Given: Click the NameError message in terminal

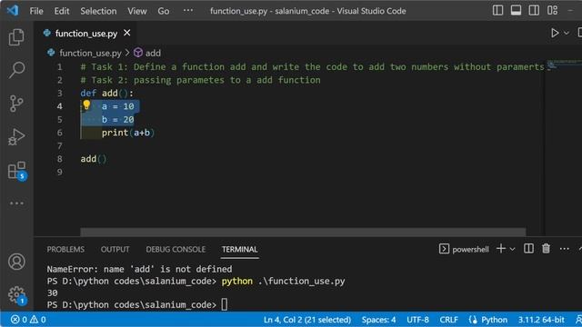Looking at the screenshot, I should (x=139, y=269).
